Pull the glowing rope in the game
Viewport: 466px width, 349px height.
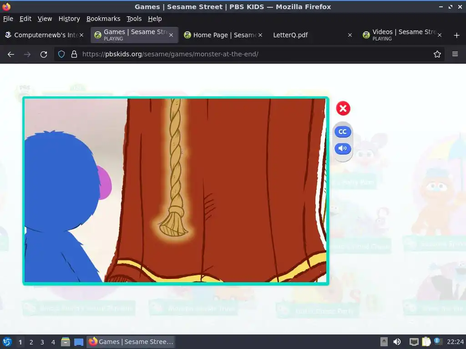[175, 168]
